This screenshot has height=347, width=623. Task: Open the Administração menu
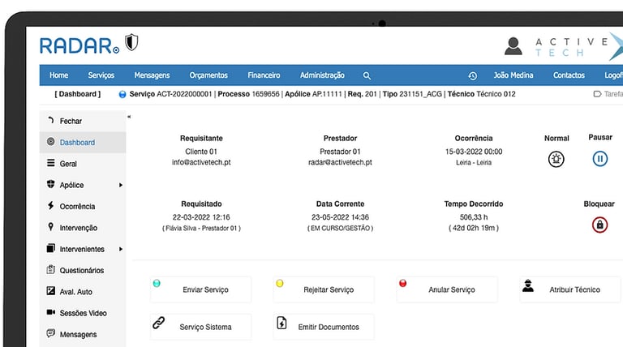click(322, 75)
